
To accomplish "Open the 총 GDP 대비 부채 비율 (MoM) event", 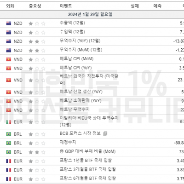I will pyautogui.click(x=87, y=151).
